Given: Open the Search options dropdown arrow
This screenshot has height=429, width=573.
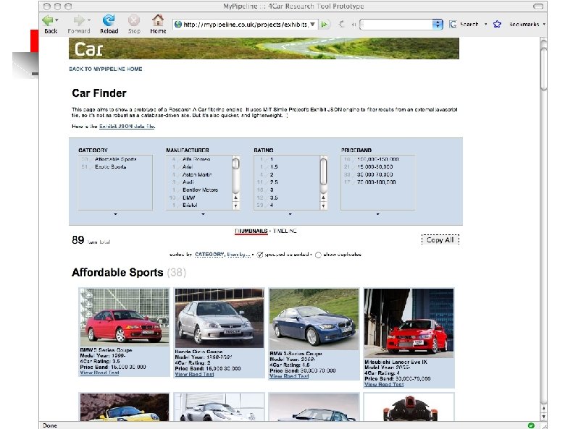Looking at the screenshot, I should [485, 25].
